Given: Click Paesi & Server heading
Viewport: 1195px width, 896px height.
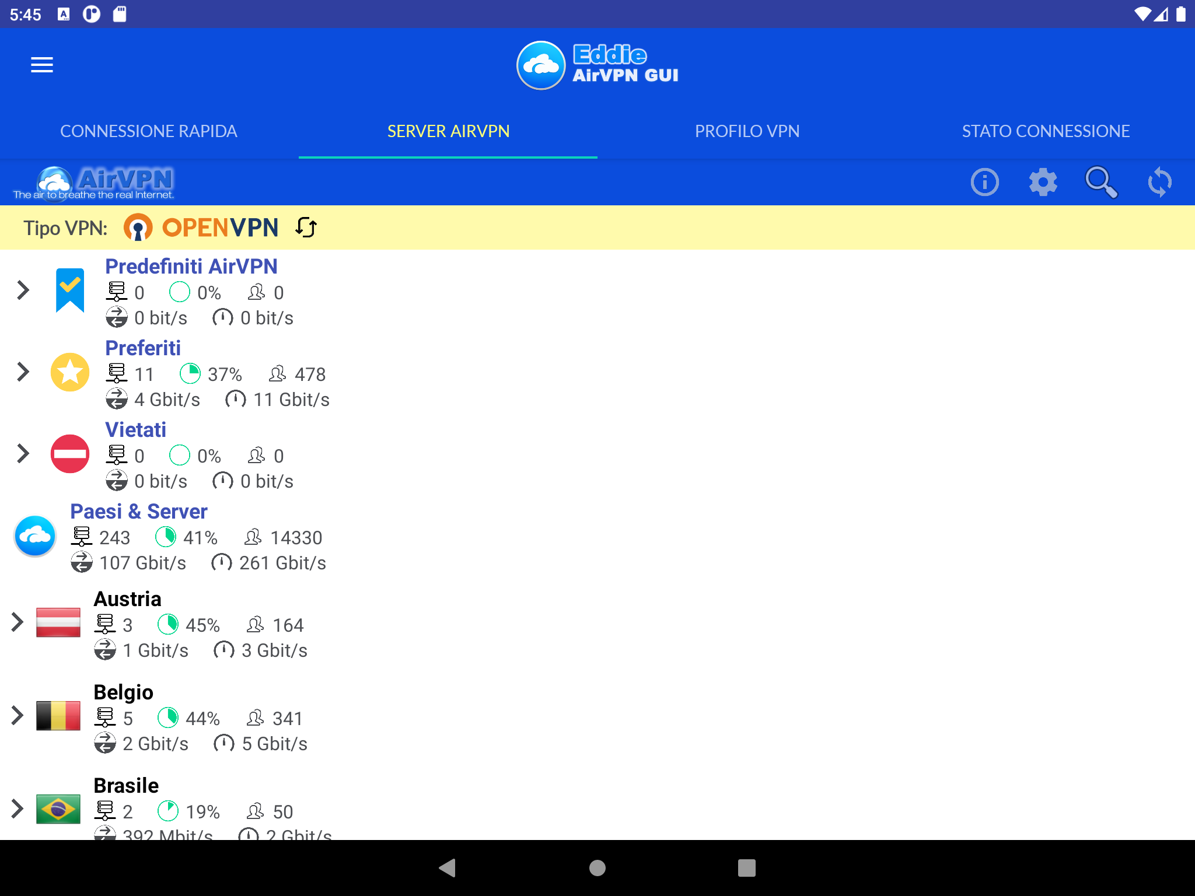Looking at the screenshot, I should (x=139, y=512).
